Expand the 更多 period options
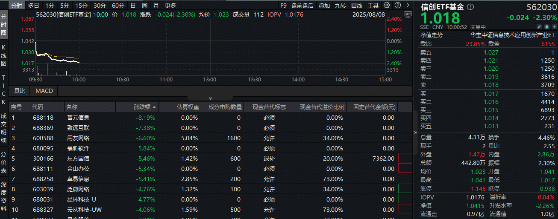Viewport: 558px width, 219px height. [x=170, y=6]
